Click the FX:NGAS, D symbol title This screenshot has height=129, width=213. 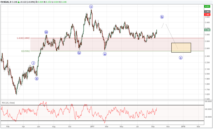tap(6, 2)
